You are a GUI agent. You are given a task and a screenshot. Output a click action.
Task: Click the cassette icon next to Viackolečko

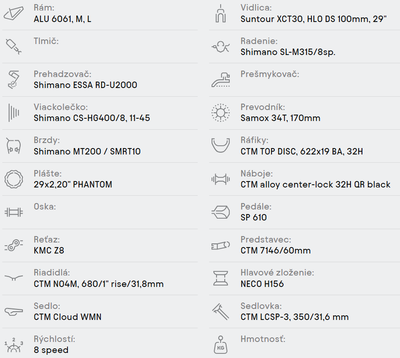[13, 112]
